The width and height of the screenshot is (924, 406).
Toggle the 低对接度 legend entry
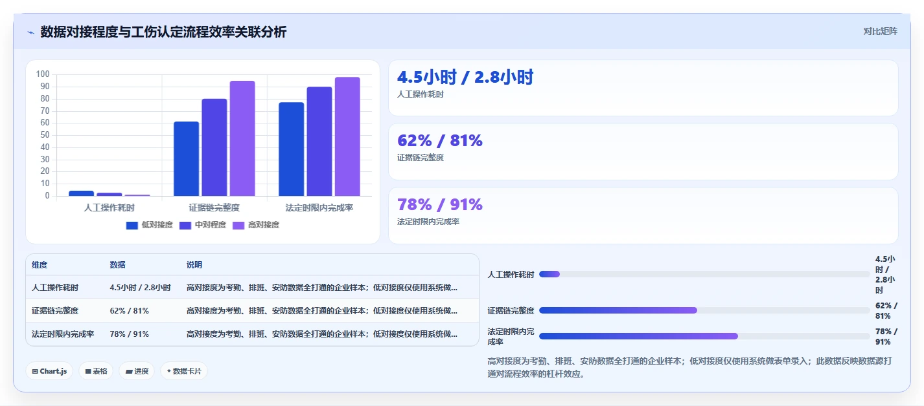coord(149,225)
